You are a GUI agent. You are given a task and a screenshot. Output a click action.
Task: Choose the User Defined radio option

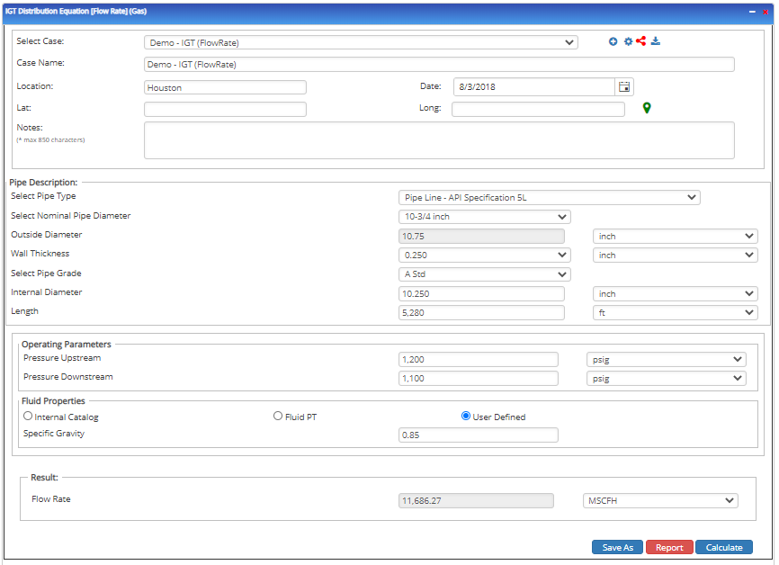click(x=466, y=417)
